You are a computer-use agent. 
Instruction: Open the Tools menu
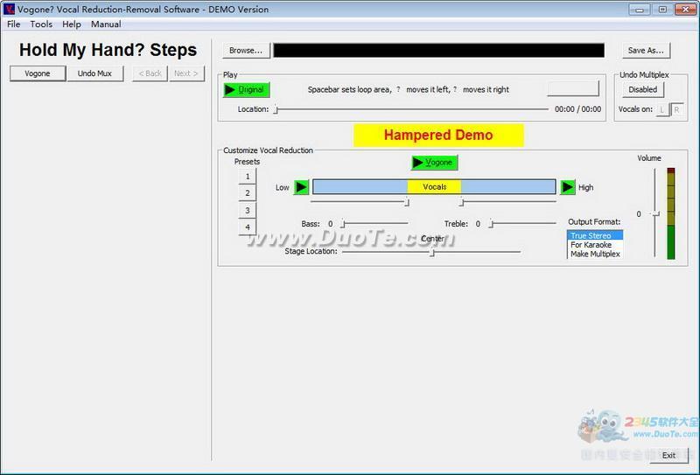(41, 24)
